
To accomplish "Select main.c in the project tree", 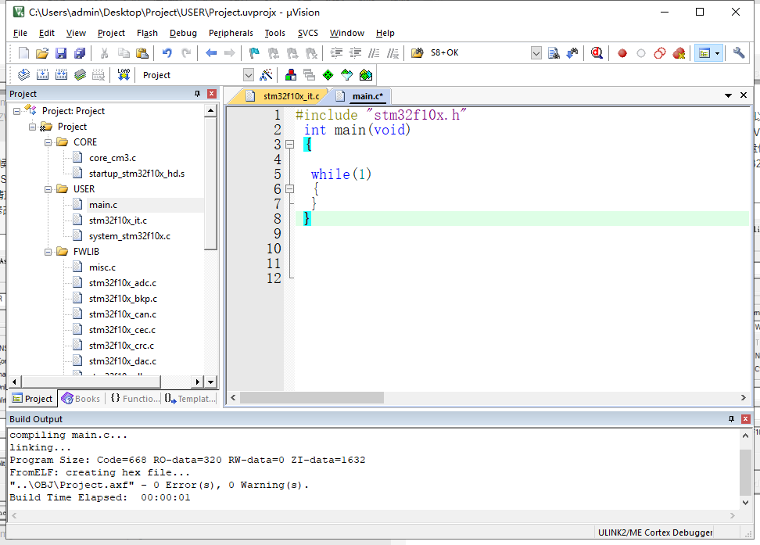I will click(102, 205).
